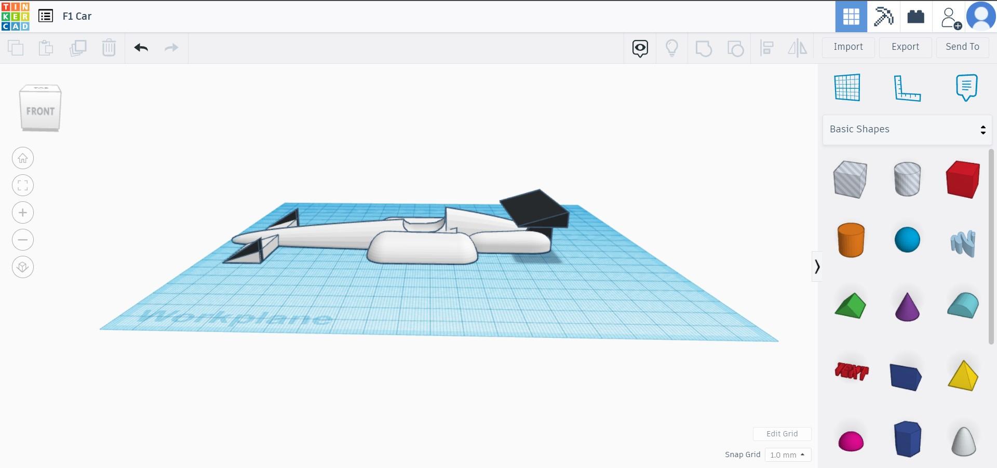
Task: Click the Mirror tool icon
Action: coord(798,48)
